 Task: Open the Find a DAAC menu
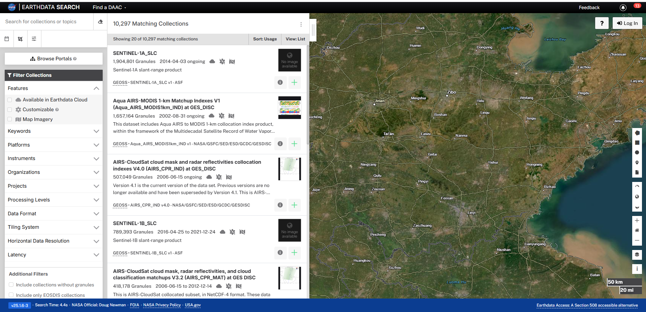pyautogui.click(x=109, y=7)
